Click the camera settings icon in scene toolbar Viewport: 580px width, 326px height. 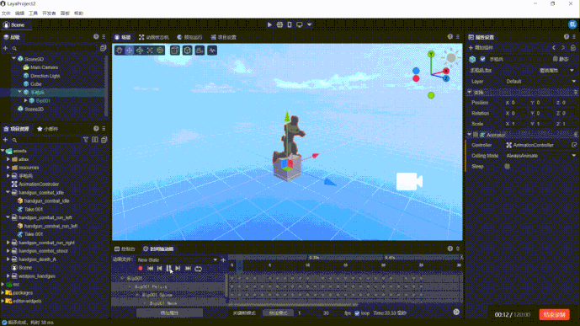[200, 51]
